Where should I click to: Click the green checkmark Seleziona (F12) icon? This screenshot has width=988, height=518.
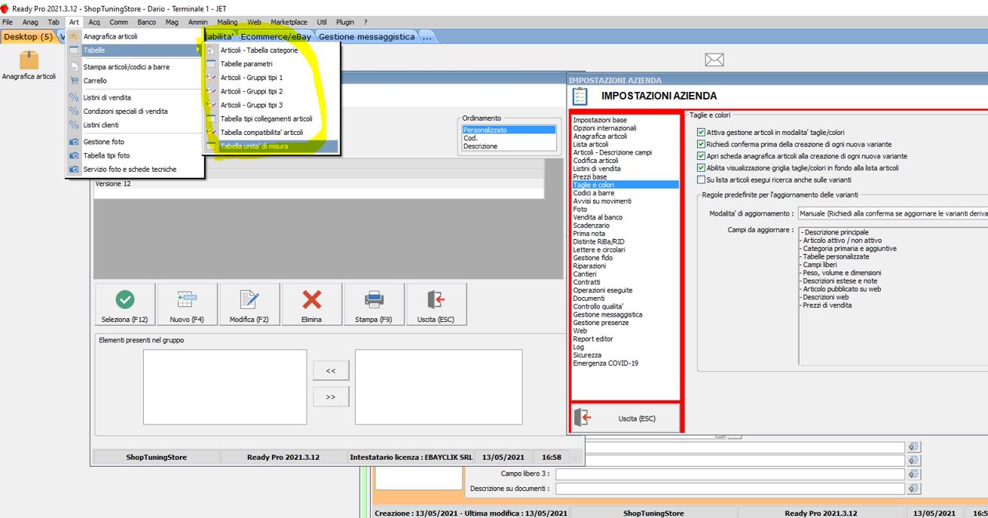coord(124,300)
